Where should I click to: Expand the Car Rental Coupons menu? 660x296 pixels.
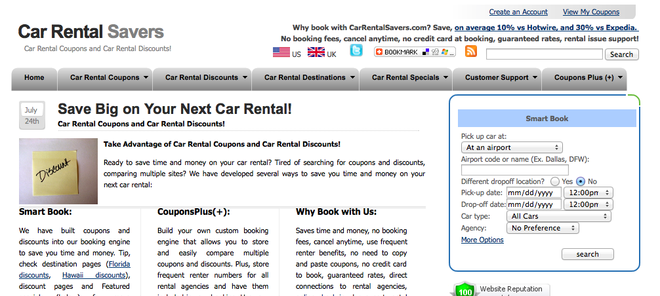[105, 79]
